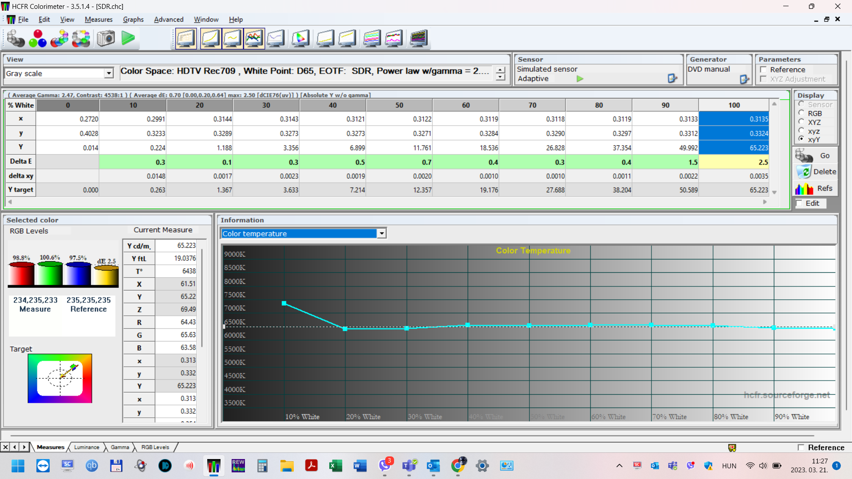Image resolution: width=852 pixels, height=479 pixels.
Task: Switch to the Gamma tab
Action: [120, 447]
